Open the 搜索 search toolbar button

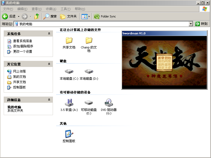[50, 16]
